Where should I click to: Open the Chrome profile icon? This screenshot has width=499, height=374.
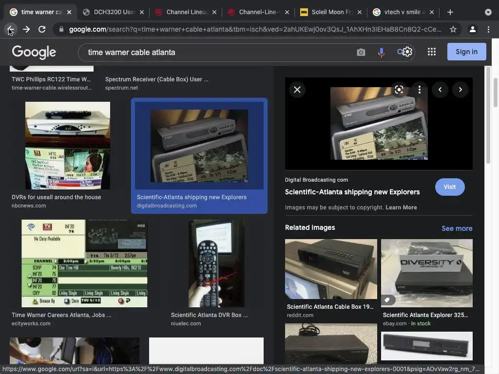click(473, 29)
